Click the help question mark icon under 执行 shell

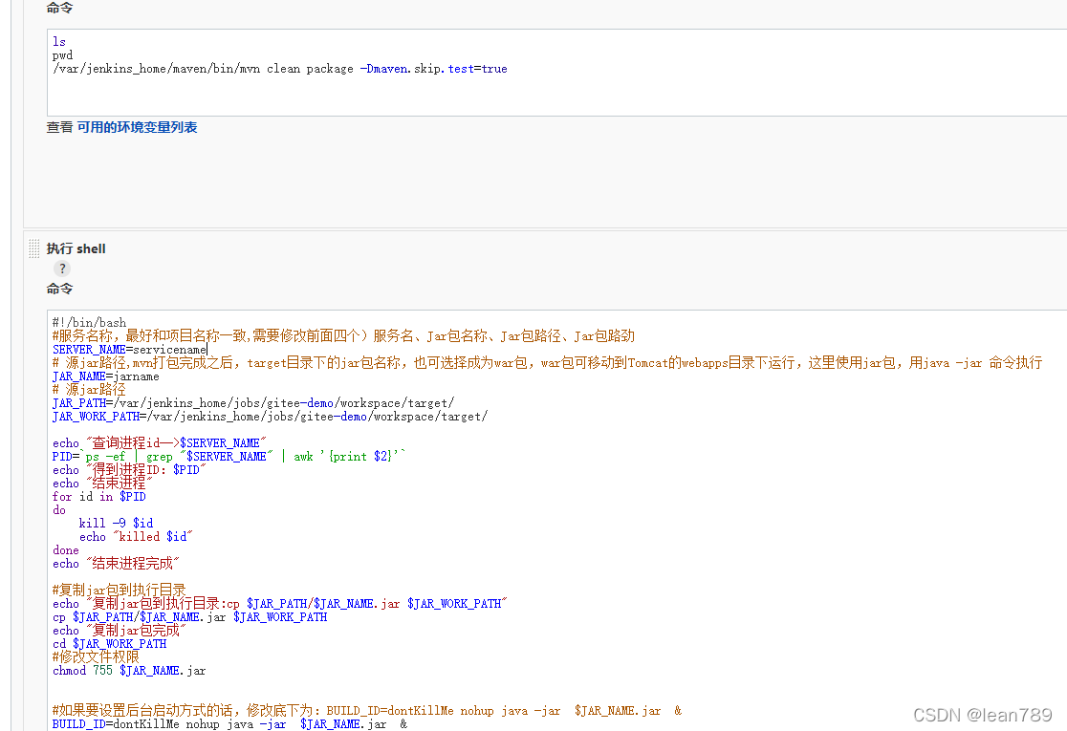pos(61,269)
